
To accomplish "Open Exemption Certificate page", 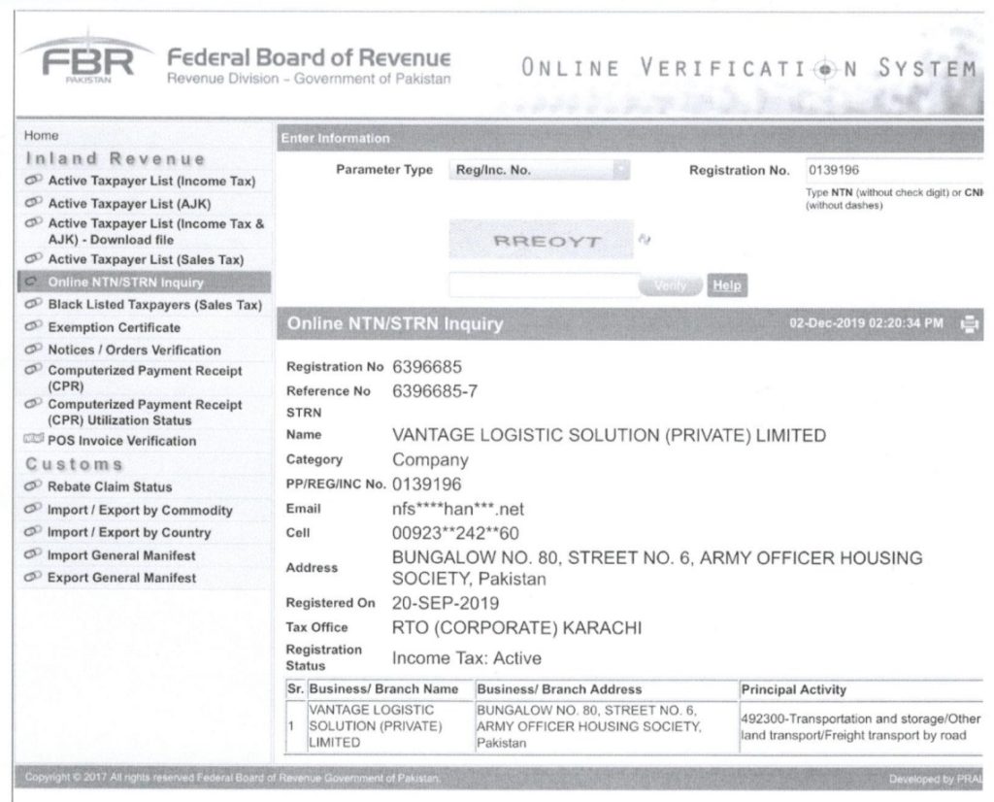I will point(115,327).
